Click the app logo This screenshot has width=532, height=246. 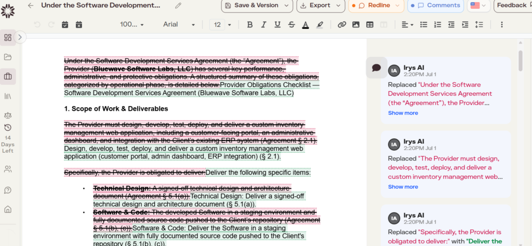(x=7, y=11)
